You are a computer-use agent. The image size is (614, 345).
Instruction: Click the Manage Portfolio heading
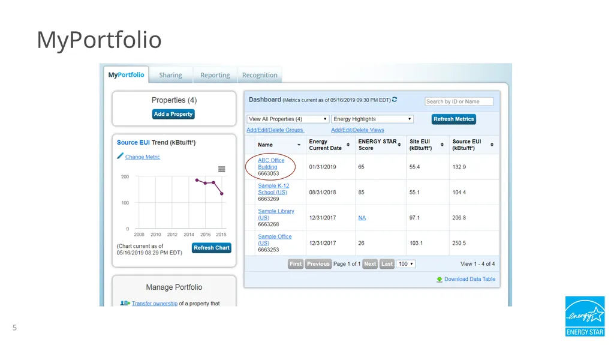pyautogui.click(x=174, y=287)
